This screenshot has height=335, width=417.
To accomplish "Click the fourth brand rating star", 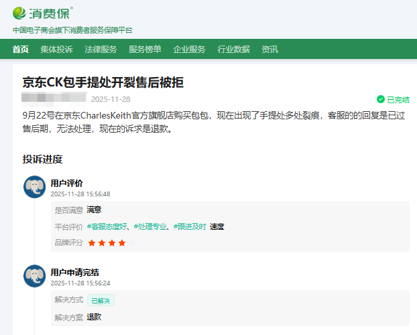I will [x=122, y=243].
